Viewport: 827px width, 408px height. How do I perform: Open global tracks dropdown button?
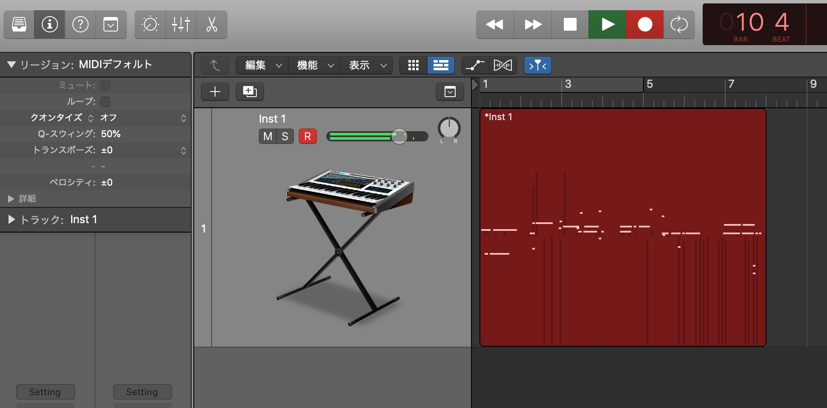(450, 92)
